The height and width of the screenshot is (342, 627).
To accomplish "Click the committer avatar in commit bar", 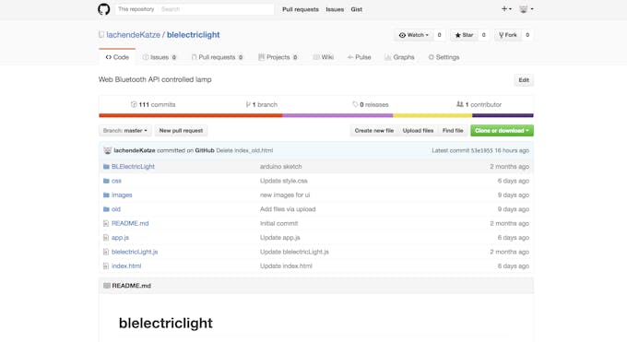I will click(107, 150).
